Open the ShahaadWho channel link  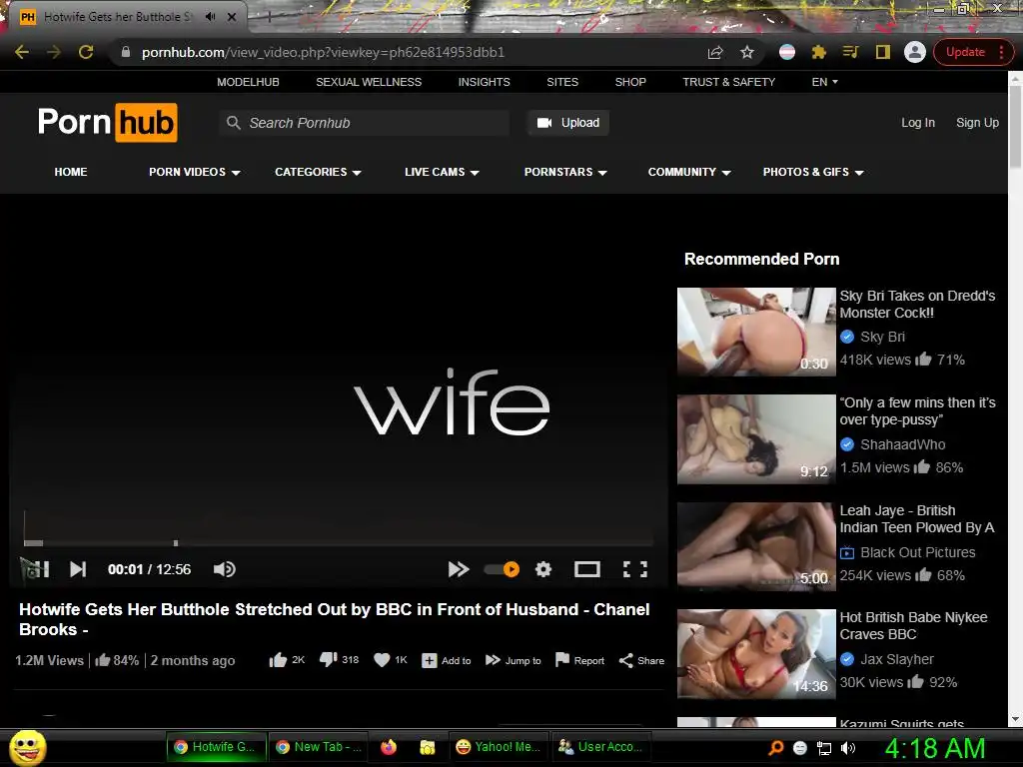click(902, 444)
